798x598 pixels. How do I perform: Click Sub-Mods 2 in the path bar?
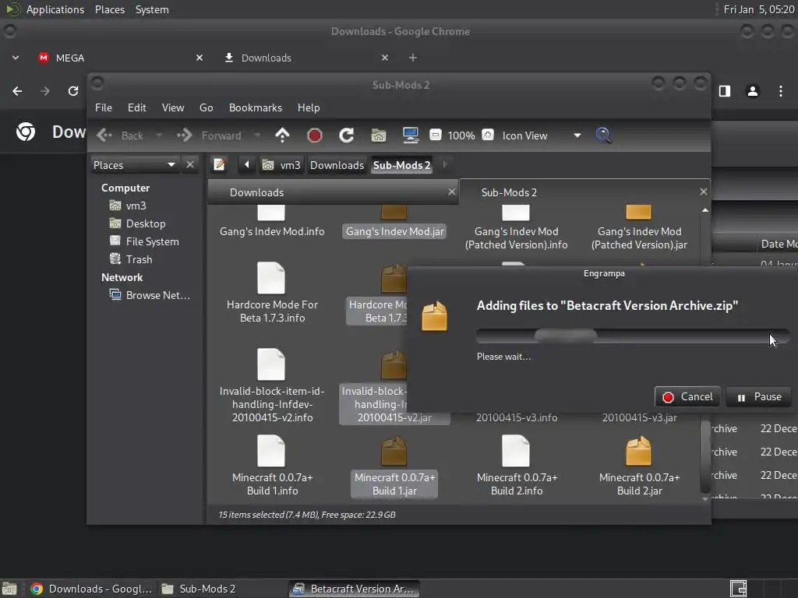pos(401,165)
